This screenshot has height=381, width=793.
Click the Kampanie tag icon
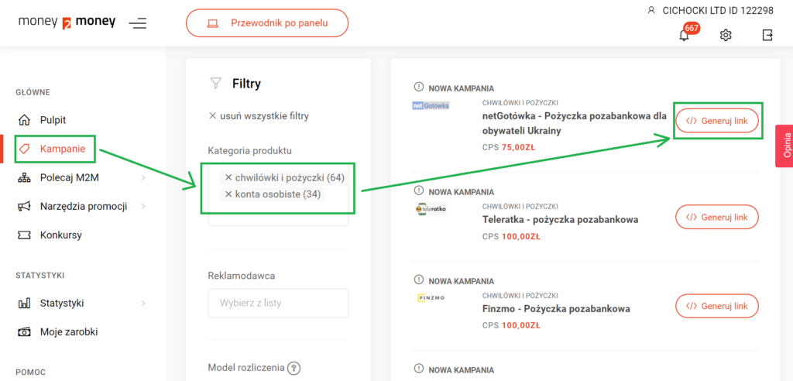[24, 149]
